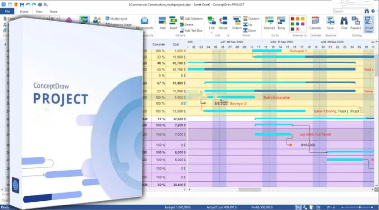Click the green-blue Gantt Chart ribbon icon
The image size is (379, 210).
point(84,20)
